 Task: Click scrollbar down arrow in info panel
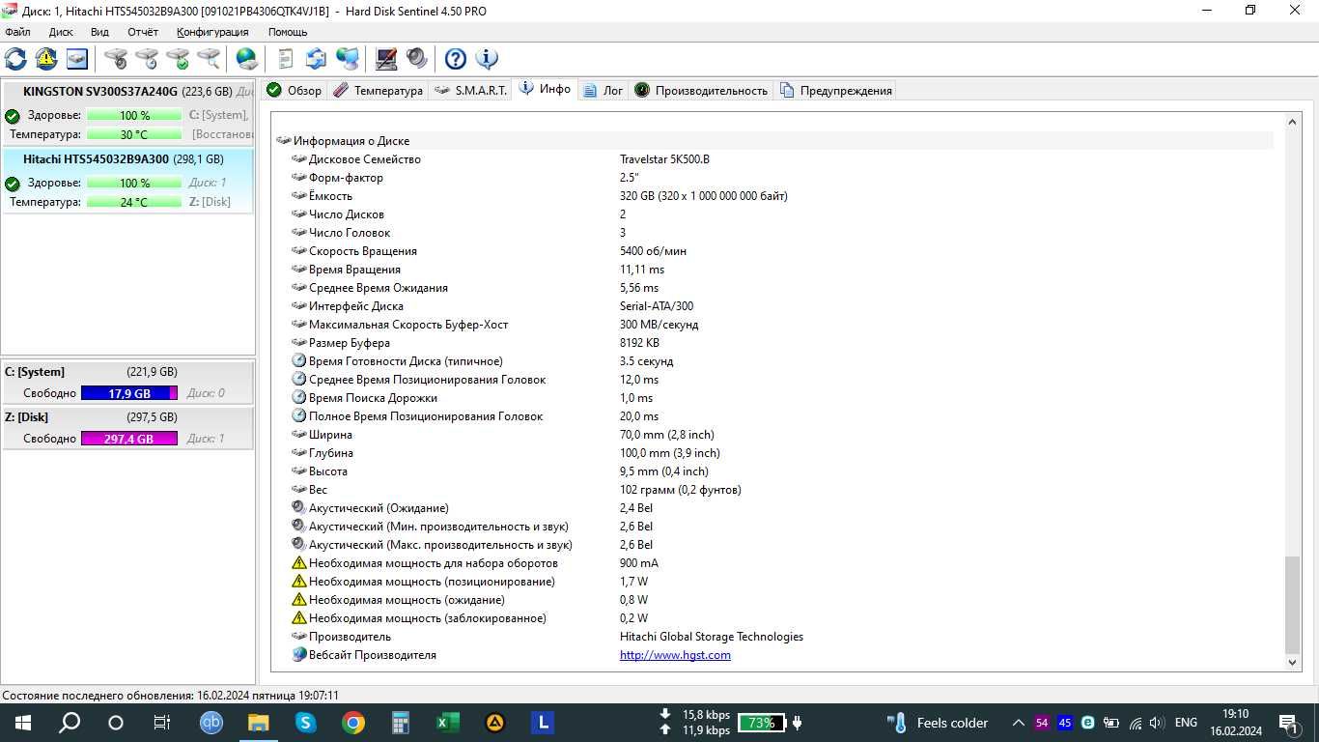coord(1293,663)
